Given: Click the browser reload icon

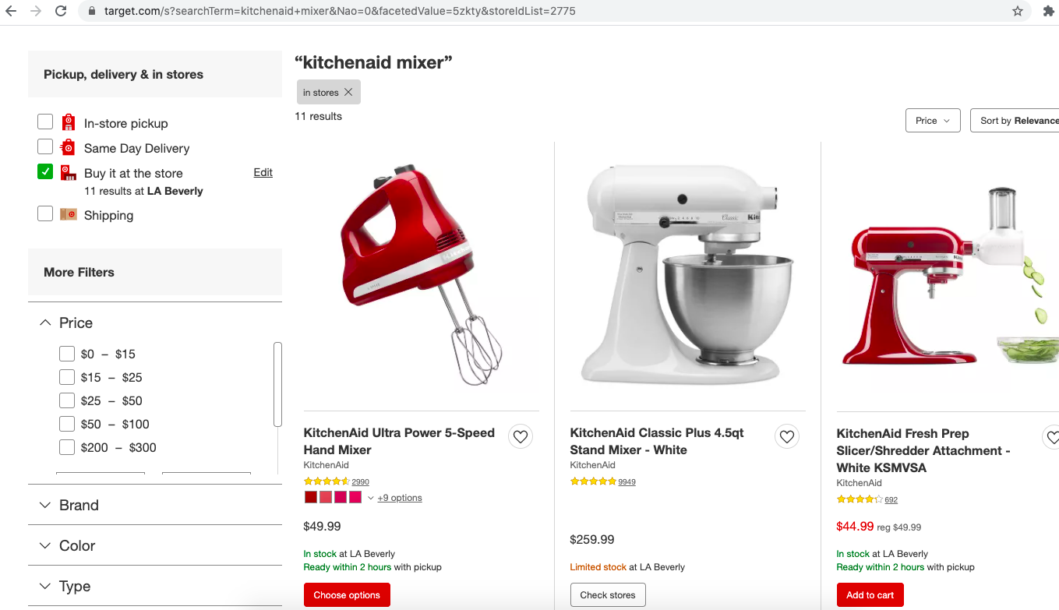Looking at the screenshot, I should click(x=61, y=12).
